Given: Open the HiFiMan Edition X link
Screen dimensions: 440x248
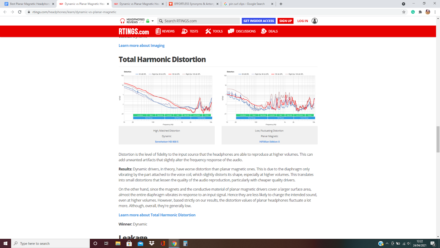Looking at the screenshot, I should (x=269, y=142).
